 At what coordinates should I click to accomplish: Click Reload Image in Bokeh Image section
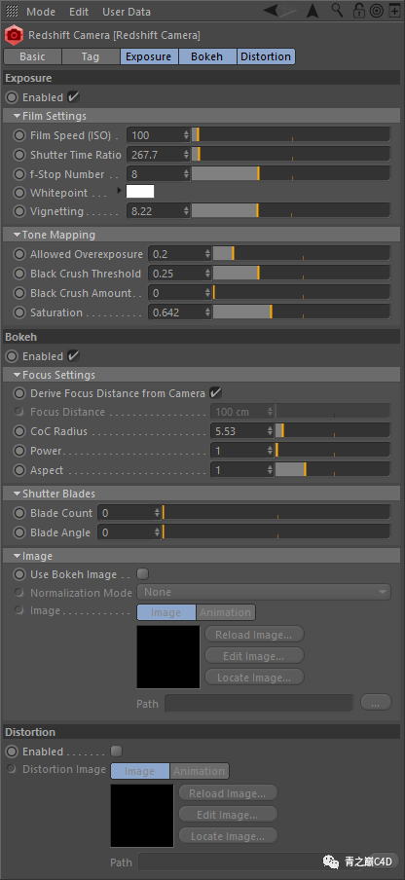point(255,635)
